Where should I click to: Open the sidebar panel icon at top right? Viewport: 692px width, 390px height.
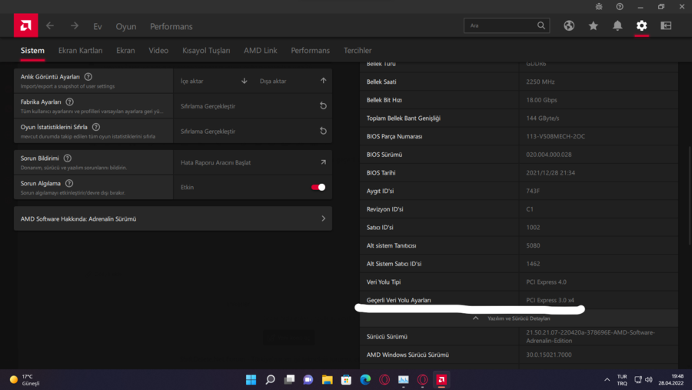coord(666,25)
